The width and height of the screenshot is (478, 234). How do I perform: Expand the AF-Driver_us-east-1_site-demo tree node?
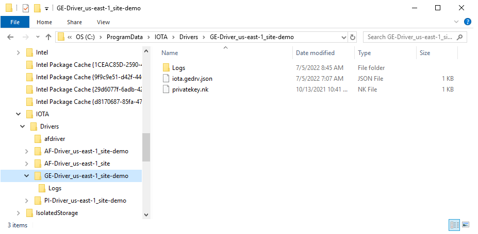[x=27, y=151]
